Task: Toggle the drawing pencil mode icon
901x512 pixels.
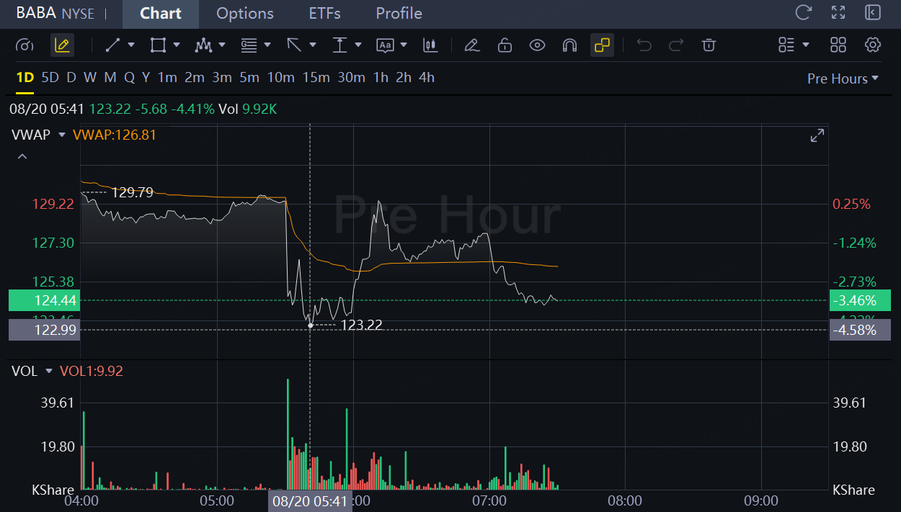Action: (x=62, y=45)
